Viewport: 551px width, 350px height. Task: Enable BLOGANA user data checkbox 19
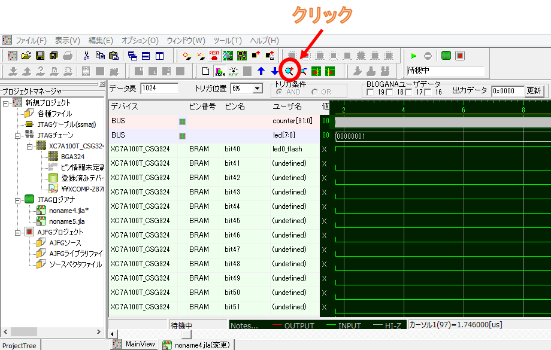click(x=371, y=92)
